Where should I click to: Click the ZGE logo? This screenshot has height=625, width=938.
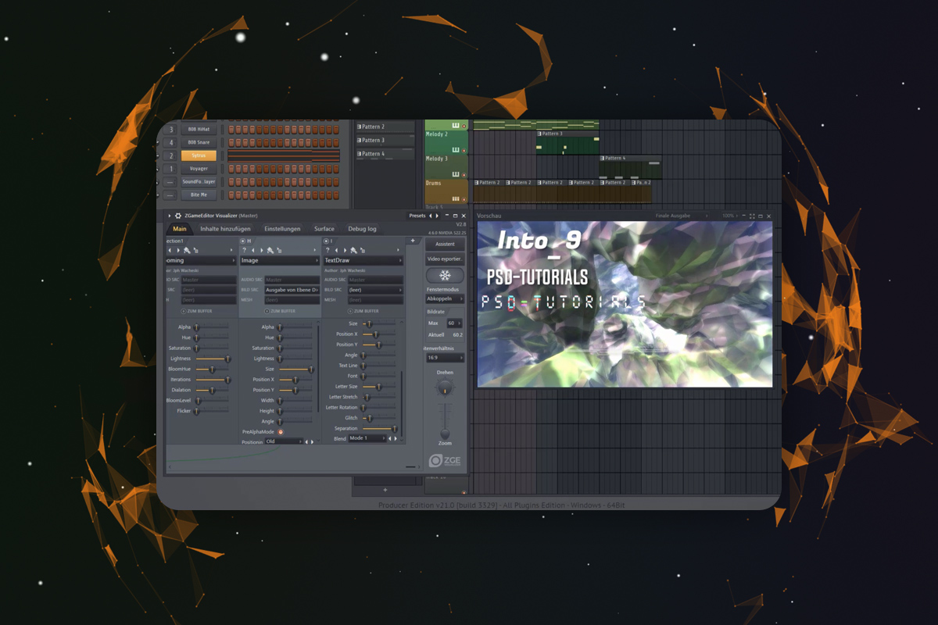(x=445, y=461)
